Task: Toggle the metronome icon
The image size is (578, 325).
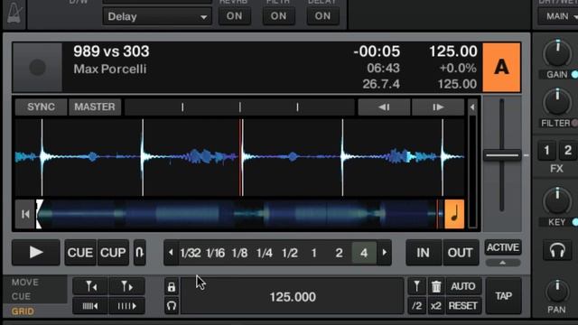Action: tap(14, 14)
